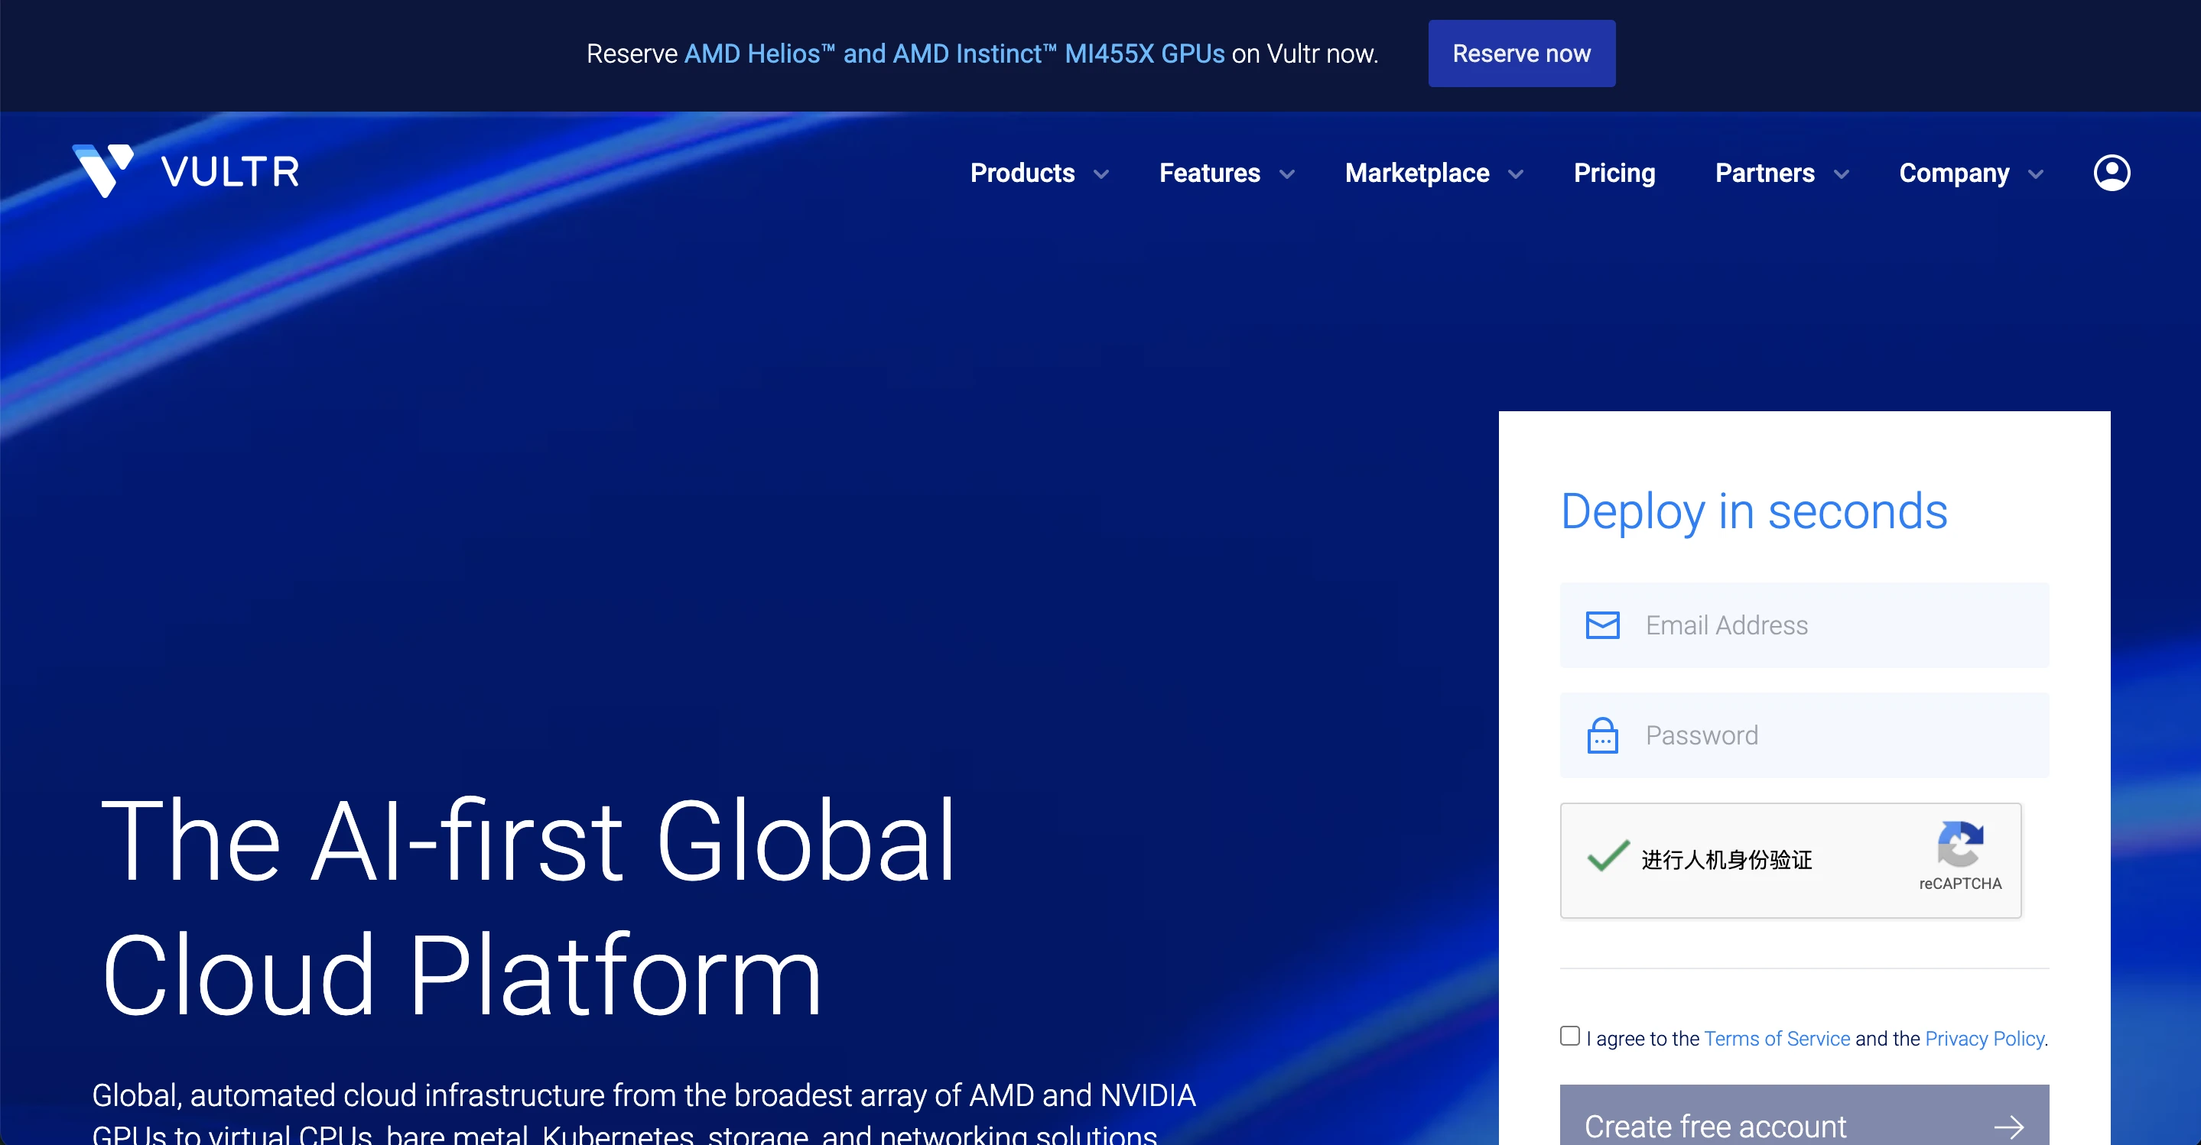Click the Deploy in seconds heading
The height and width of the screenshot is (1145, 2201).
(1754, 511)
